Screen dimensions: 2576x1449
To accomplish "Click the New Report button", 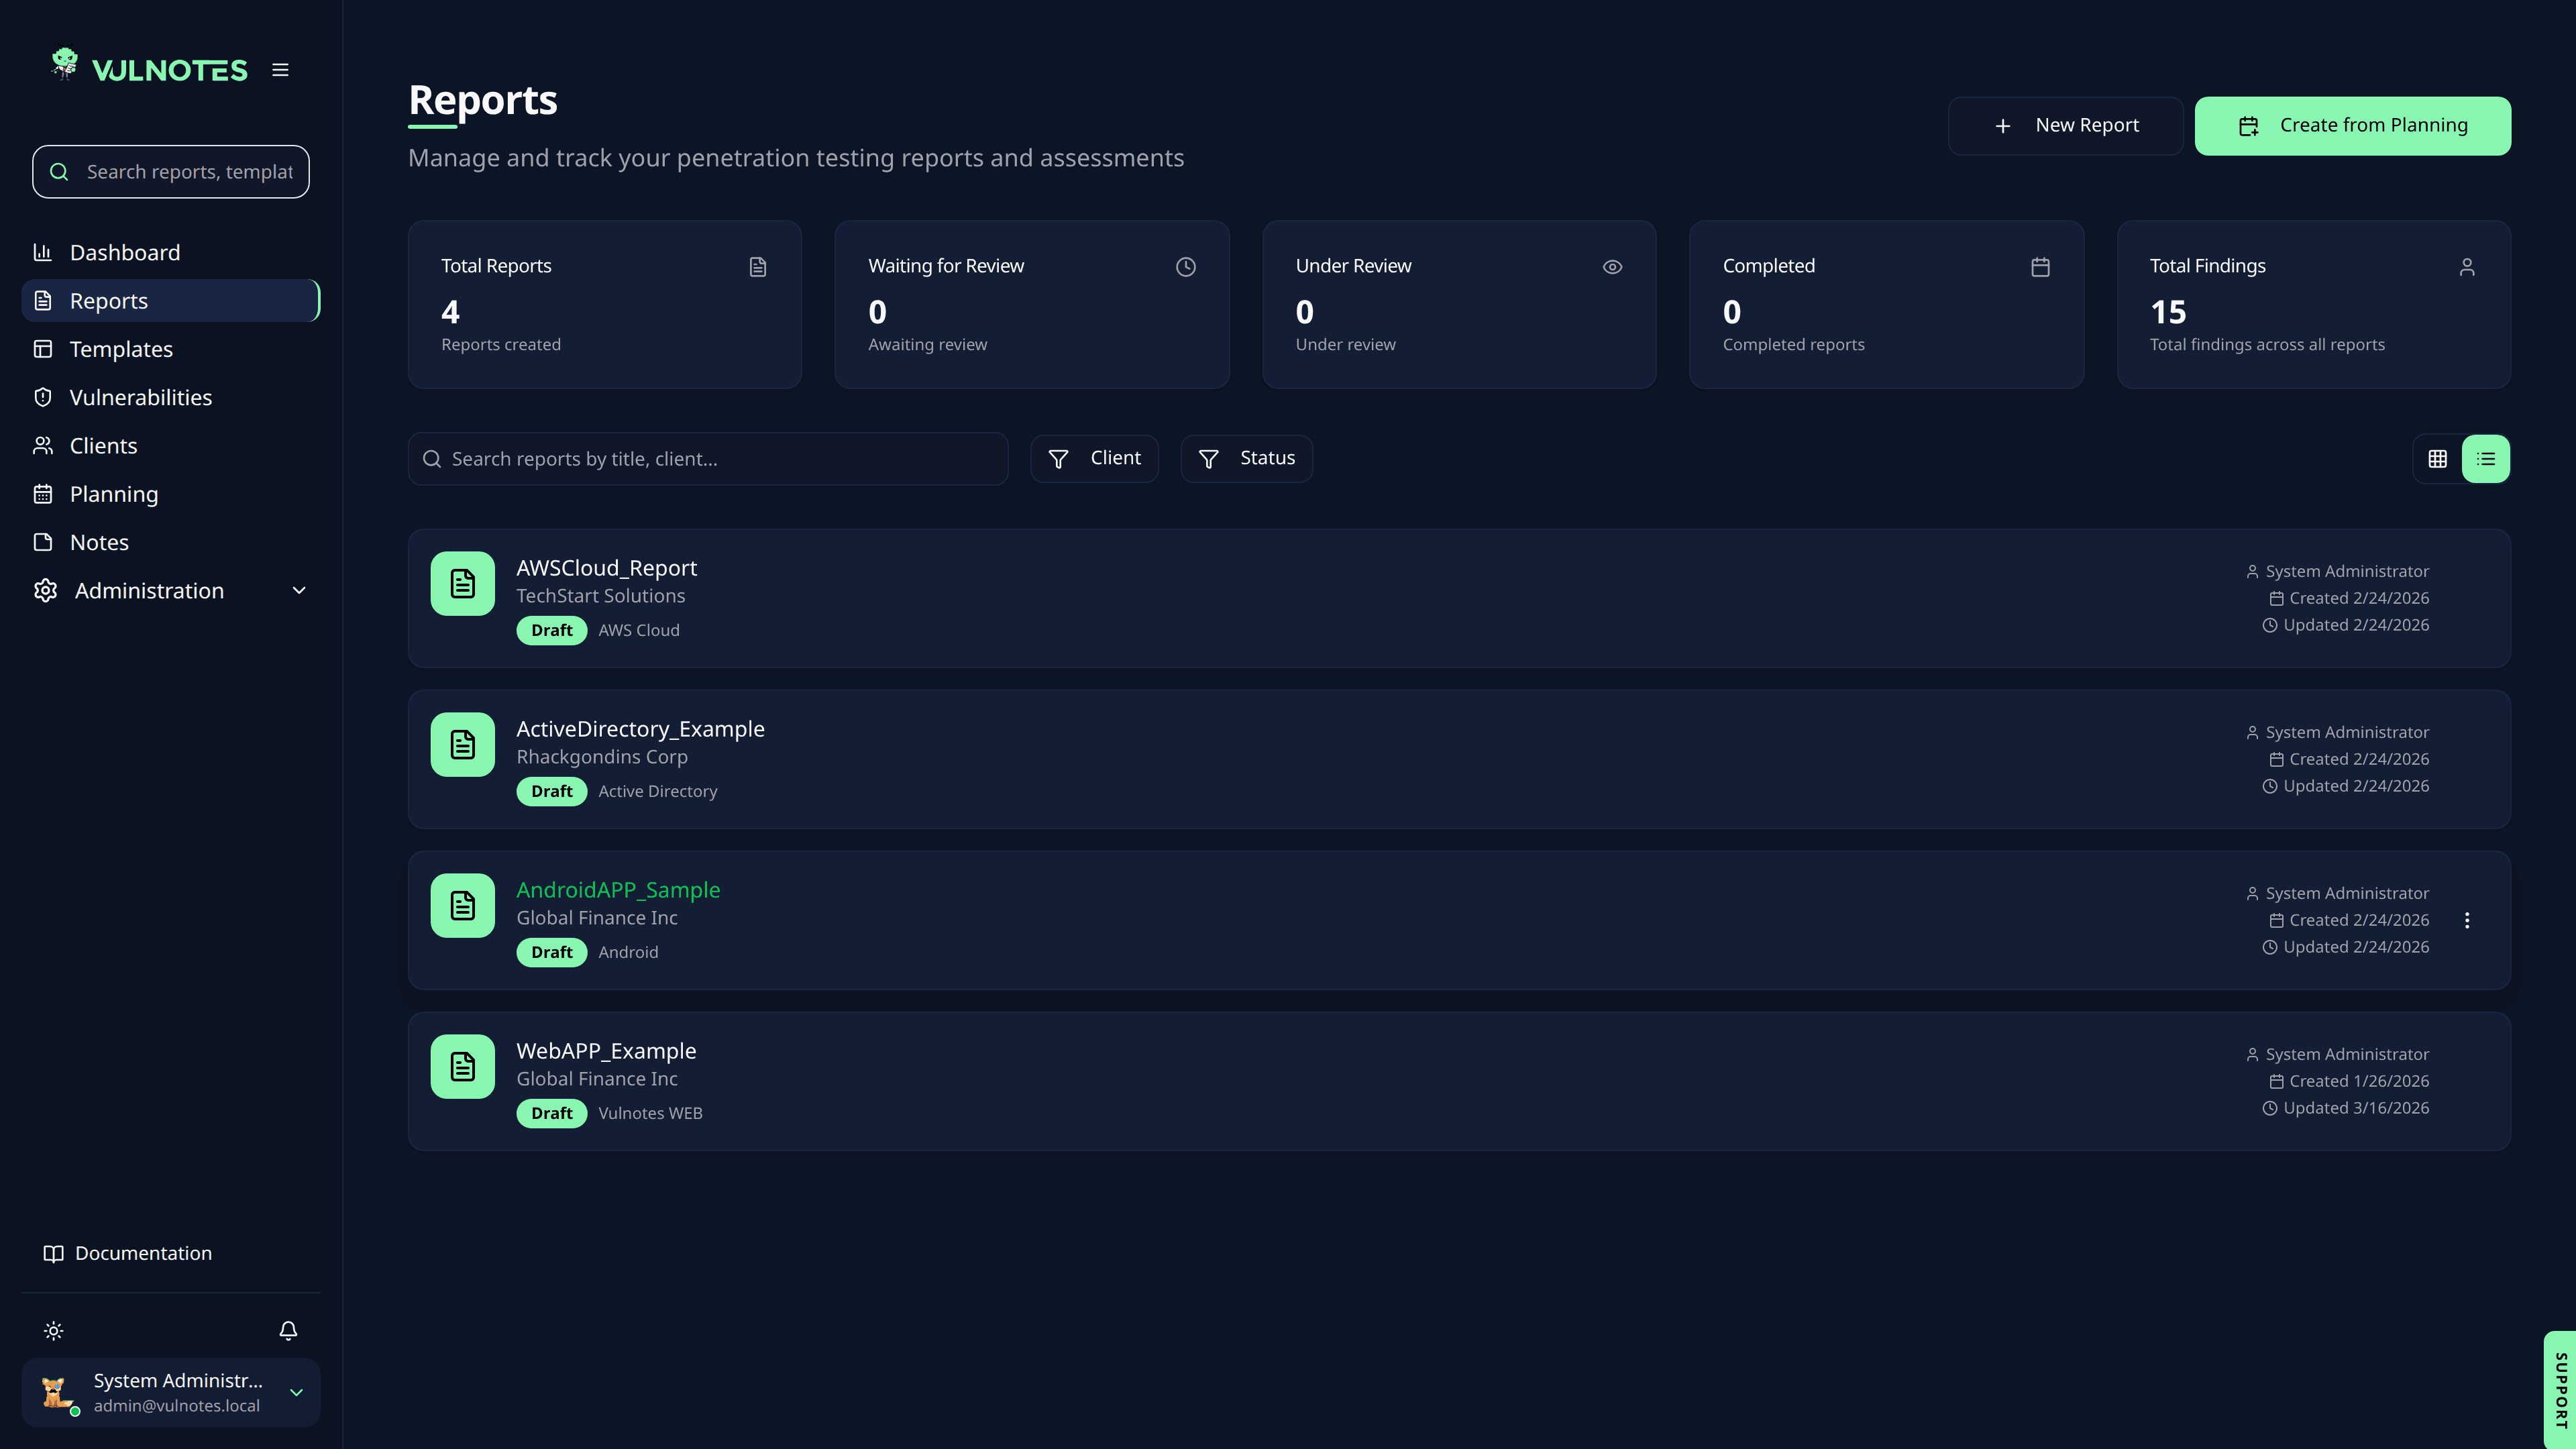I will coord(2065,125).
